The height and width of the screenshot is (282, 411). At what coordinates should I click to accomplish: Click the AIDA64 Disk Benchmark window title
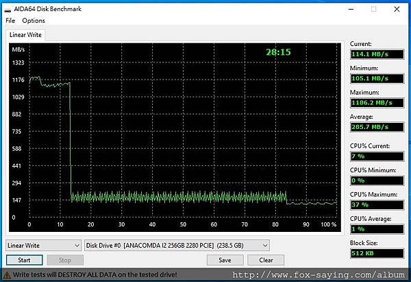47,9
